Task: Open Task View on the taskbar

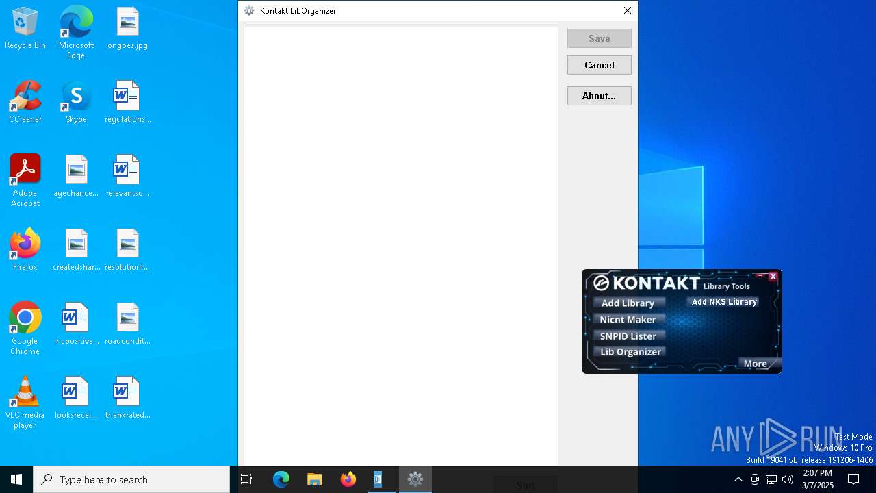Action: [246, 479]
